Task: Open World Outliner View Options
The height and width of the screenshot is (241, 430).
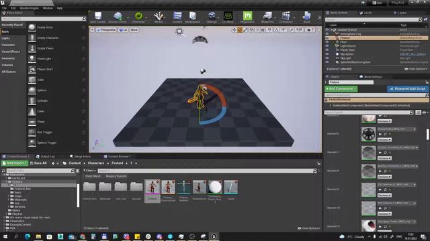Action: [x=416, y=69]
